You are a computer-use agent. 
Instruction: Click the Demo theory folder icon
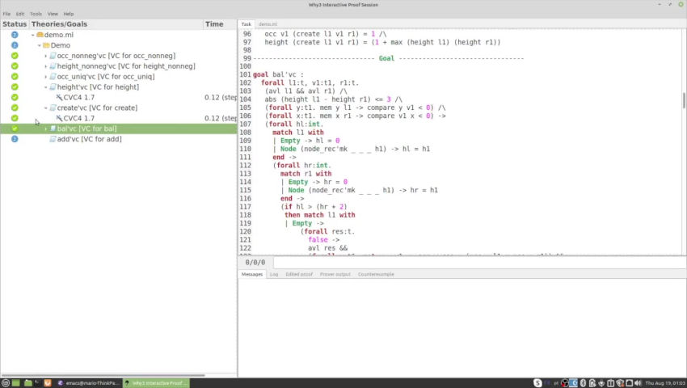pyautogui.click(x=46, y=45)
